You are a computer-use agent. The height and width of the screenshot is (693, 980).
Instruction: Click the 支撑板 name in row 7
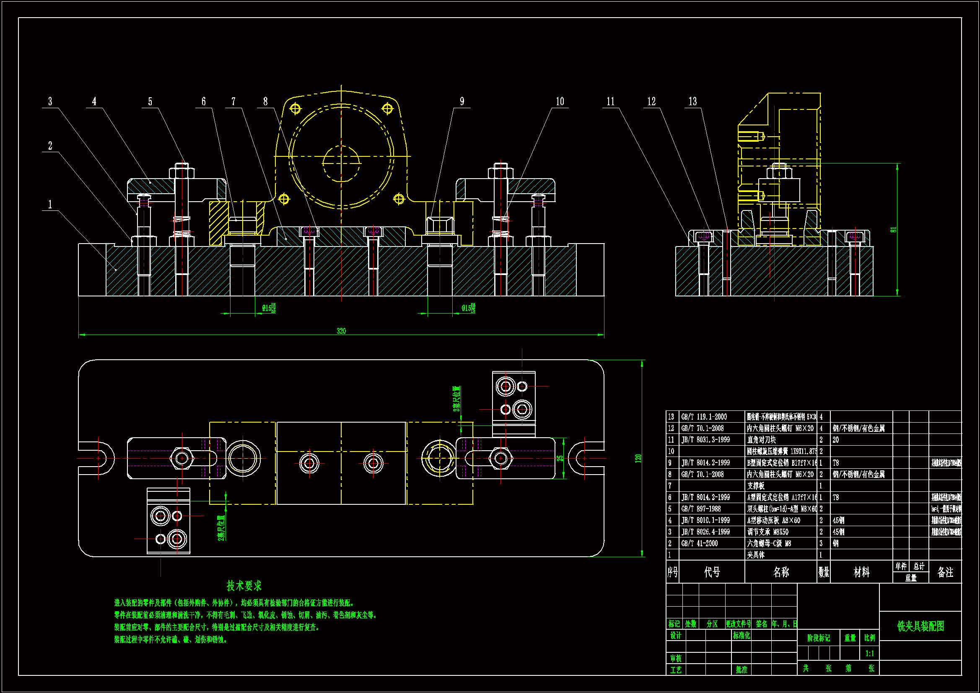755,486
